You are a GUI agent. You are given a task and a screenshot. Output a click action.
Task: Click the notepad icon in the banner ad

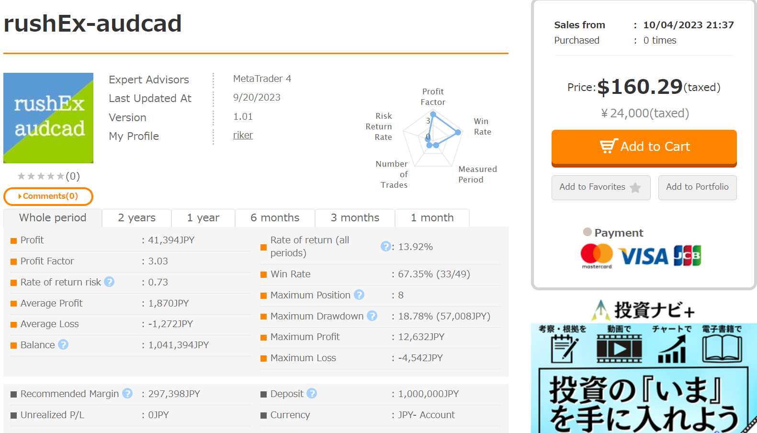coord(564,348)
